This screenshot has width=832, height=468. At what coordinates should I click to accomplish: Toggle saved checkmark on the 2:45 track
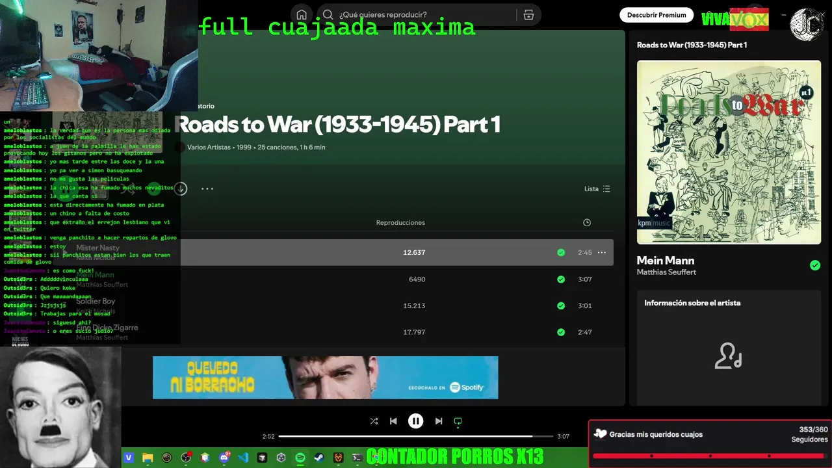[x=561, y=252]
